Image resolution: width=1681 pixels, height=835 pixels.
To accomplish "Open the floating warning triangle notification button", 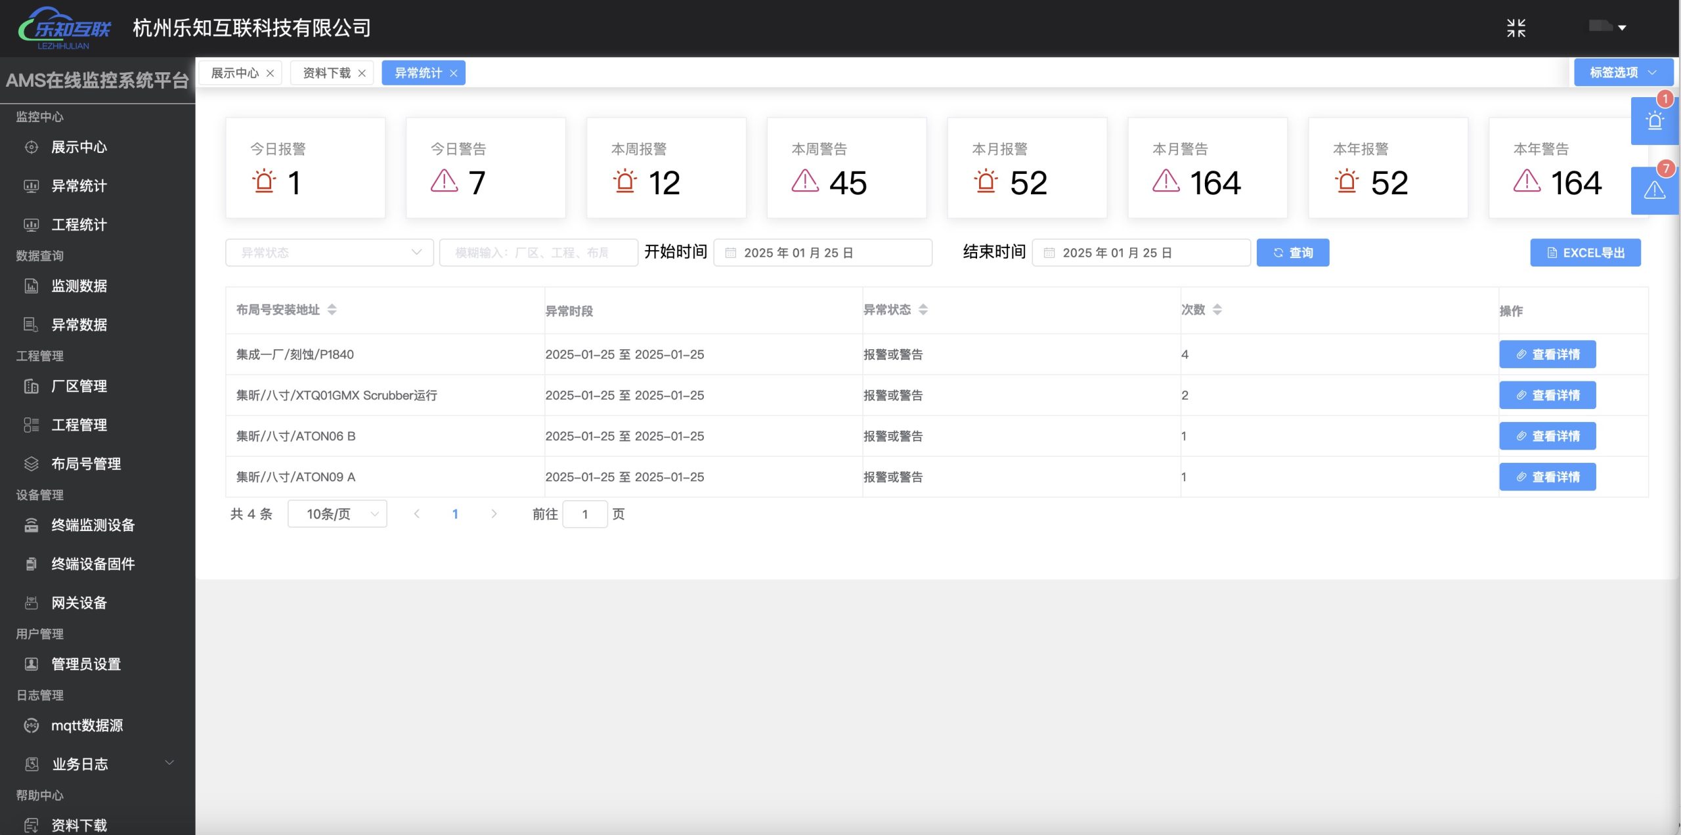I will pyautogui.click(x=1654, y=190).
